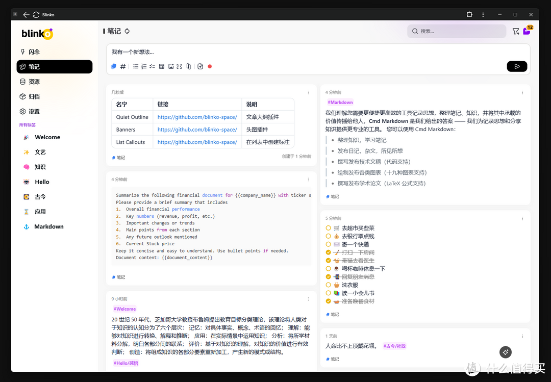551x382 pixels.
Task: Uncheck the 带猫去看医生 todo item
Action: (x=328, y=261)
